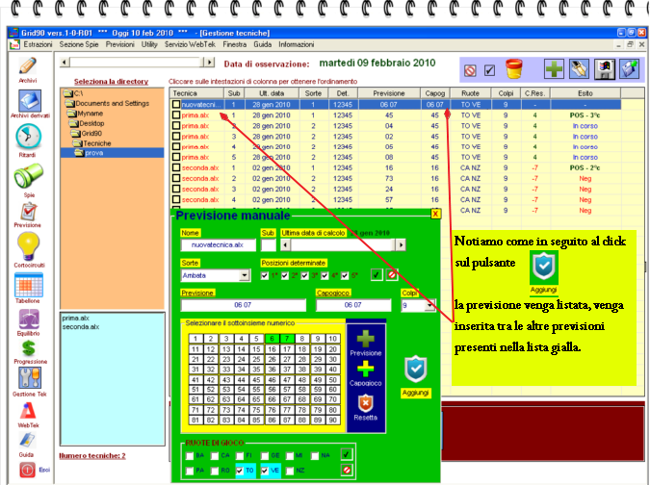The image size is (650, 485).
Task: Sort by the Previsione column header
Action: (x=389, y=93)
